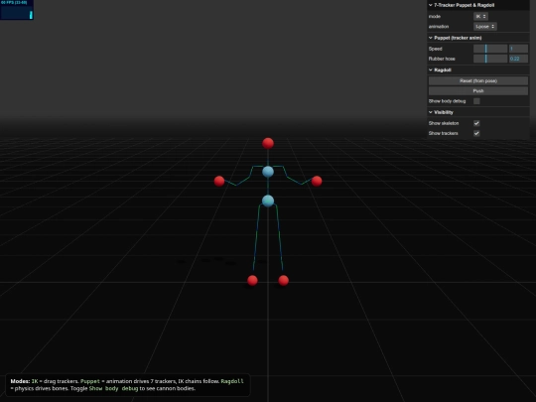Adjust the Speed slider
536x402 pixels.
(490, 49)
